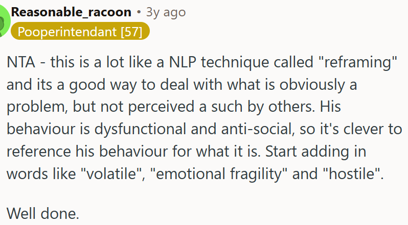This screenshot has height=225, width=408.
Task: Click the Pooperintendant [57] flair badge
Action: pos(80,32)
